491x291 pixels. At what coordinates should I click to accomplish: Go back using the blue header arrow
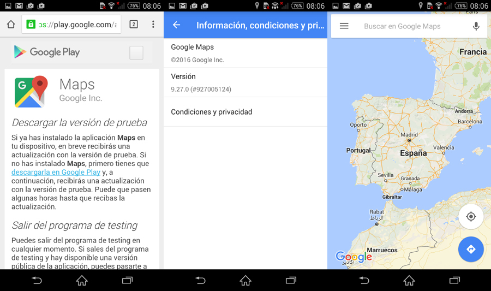(176, 25)
